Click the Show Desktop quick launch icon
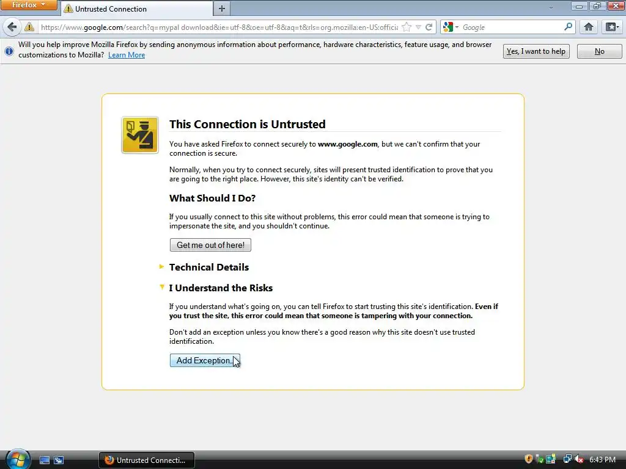The image size is (626, 469). [44, 460]
